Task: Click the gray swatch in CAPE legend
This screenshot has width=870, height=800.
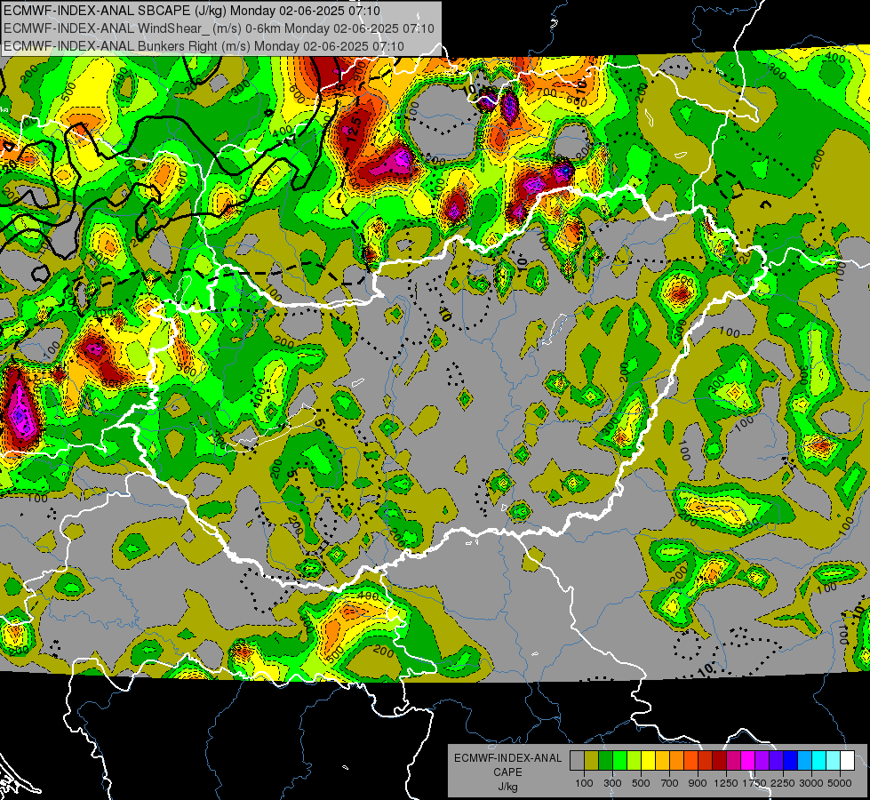Action: (x=577, y=761)
